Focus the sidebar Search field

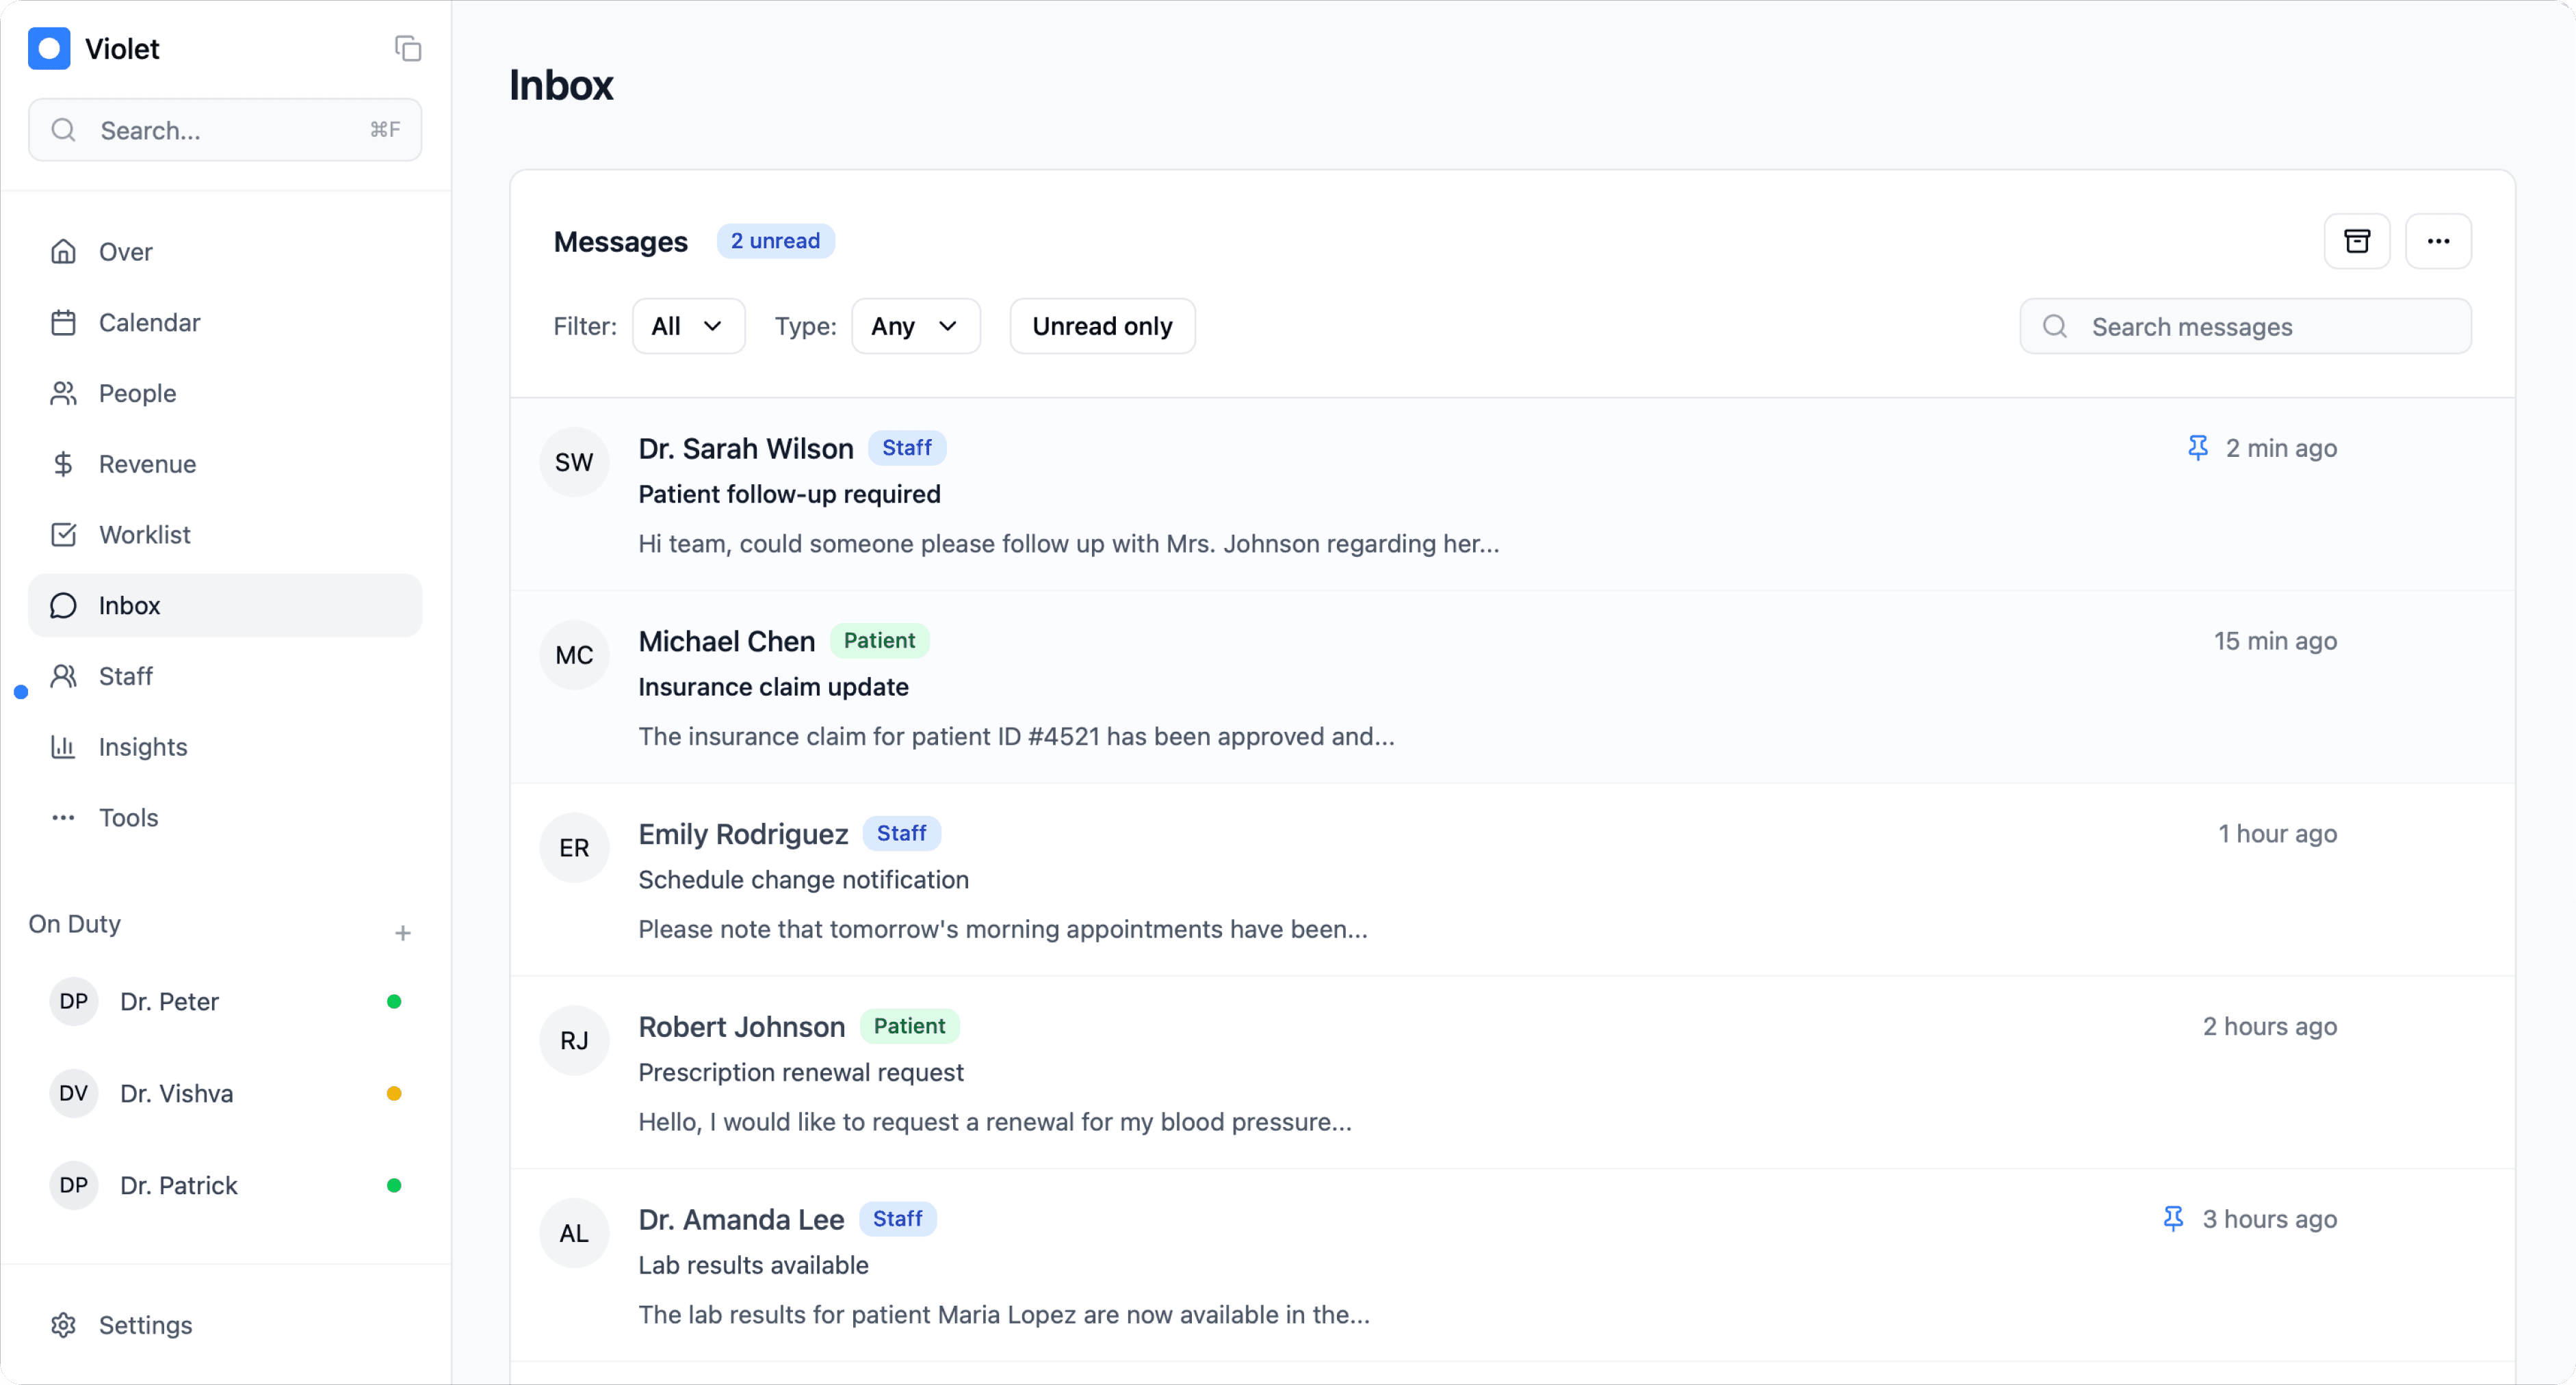click(225, 130)
